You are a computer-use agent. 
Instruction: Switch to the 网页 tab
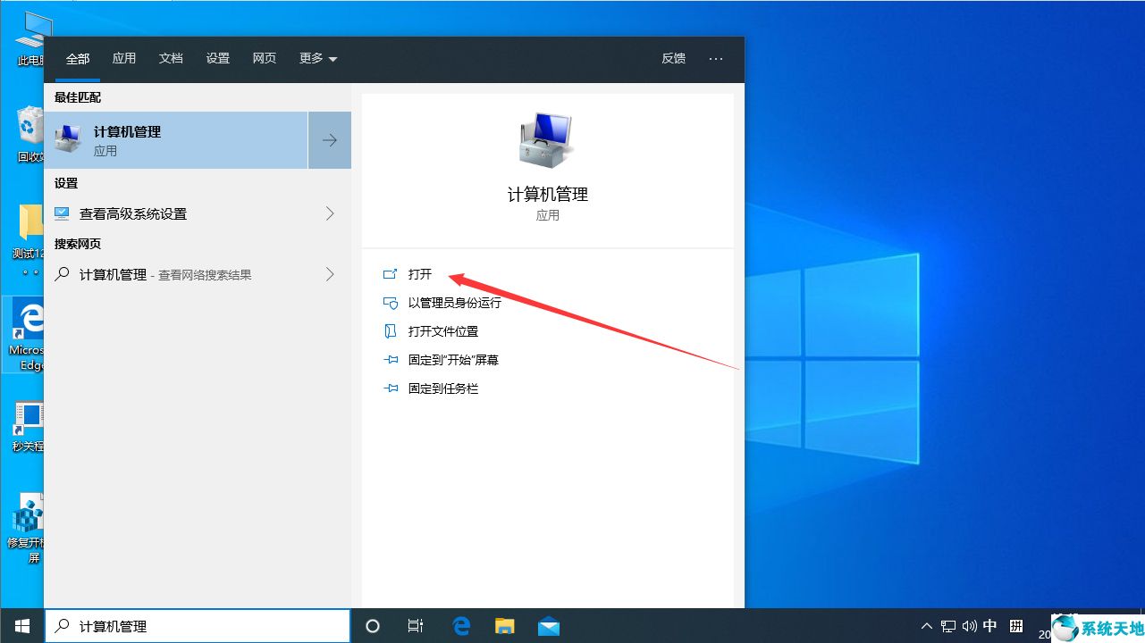tap(265, 58)
